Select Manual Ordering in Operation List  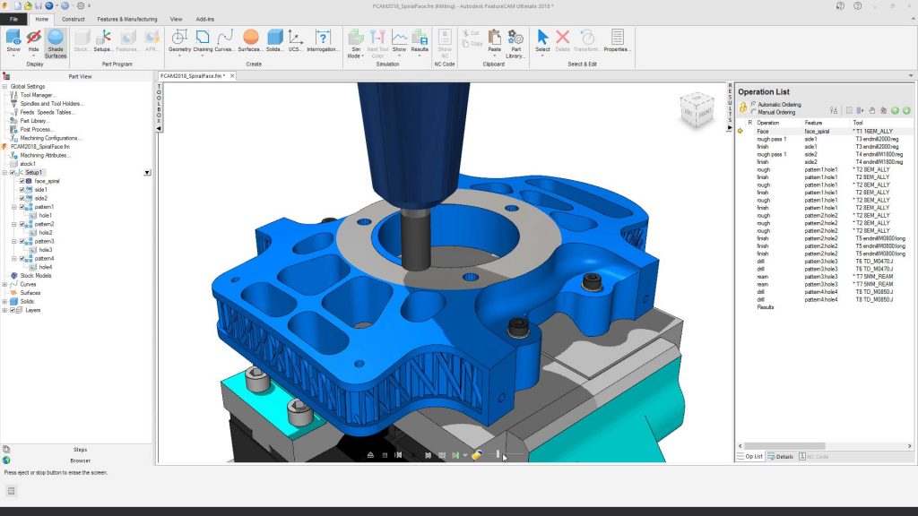tap(753, 111)
